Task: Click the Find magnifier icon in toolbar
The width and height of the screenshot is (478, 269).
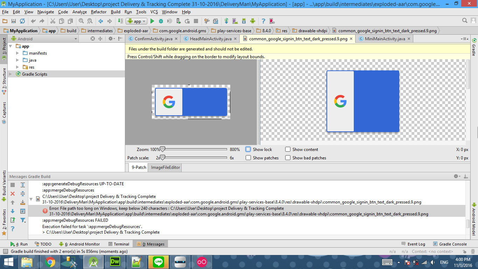Action: click(81, 21)
